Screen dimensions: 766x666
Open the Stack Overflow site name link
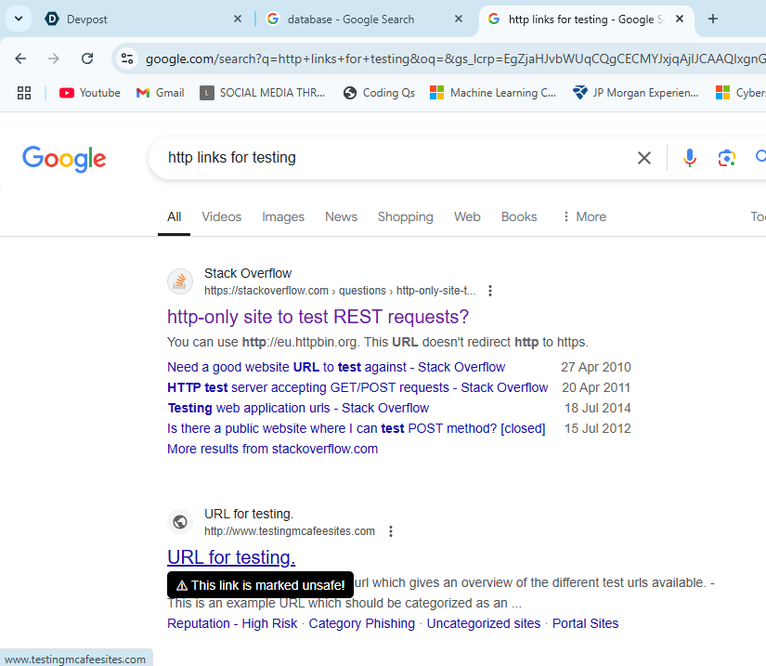(x=248, y=273)
